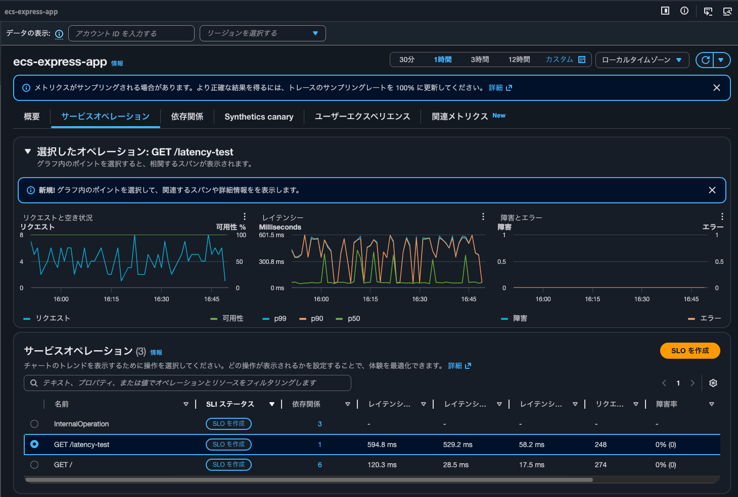Open the リージョンを選択する dropdown
This screenshot has width=738, height=497.
click(x=262, y=33)
